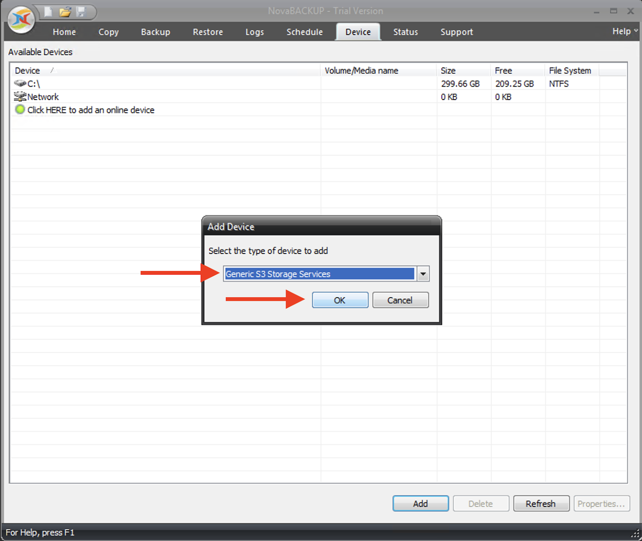Select the C:\ drive icon
This screenshot has width=642, height=541.
click(x=20, y=83)
